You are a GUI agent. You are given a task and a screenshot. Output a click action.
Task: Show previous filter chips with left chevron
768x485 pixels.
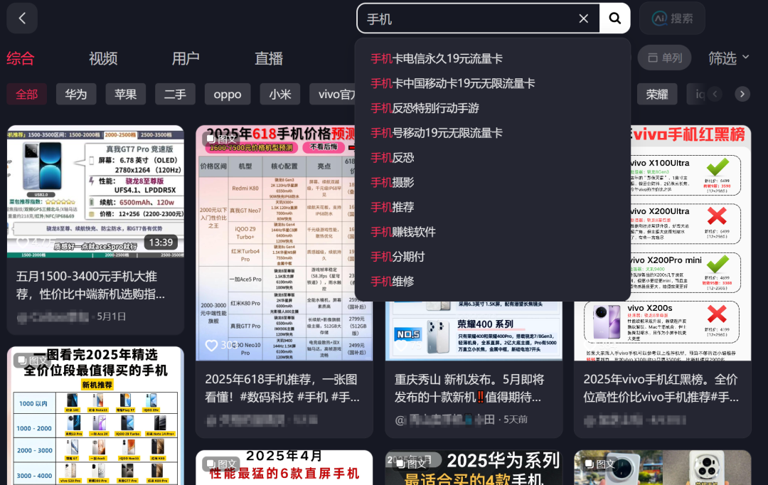pos(715,94)
